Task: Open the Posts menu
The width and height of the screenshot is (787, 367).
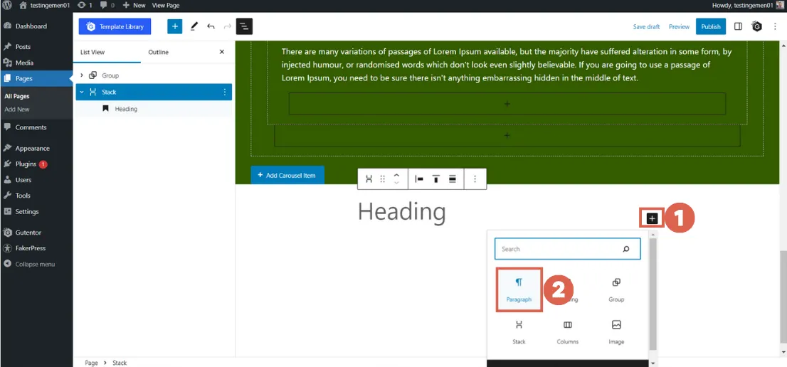Action: coord(23,47)
